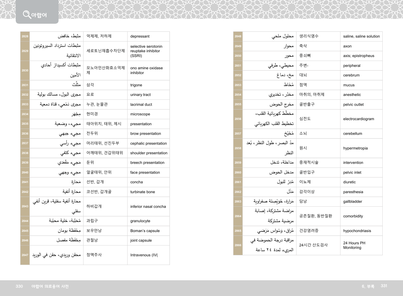
Task: Click 'hypermetropia' in right table
Action: [355, 148]
